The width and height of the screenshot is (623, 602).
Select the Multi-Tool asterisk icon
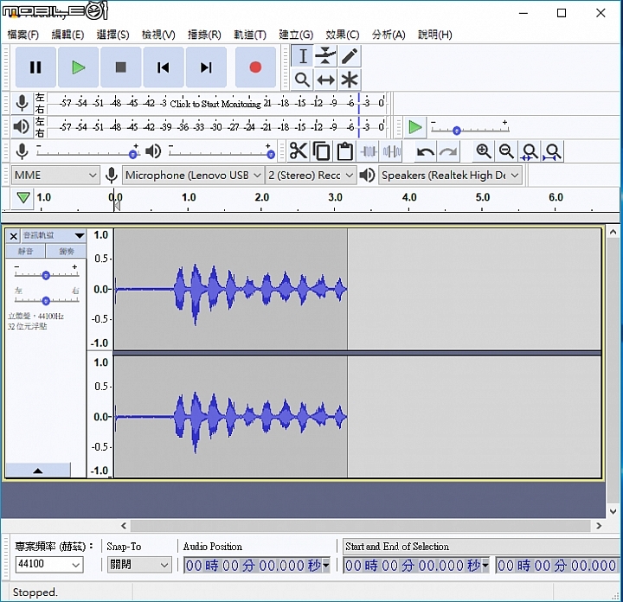350,80
